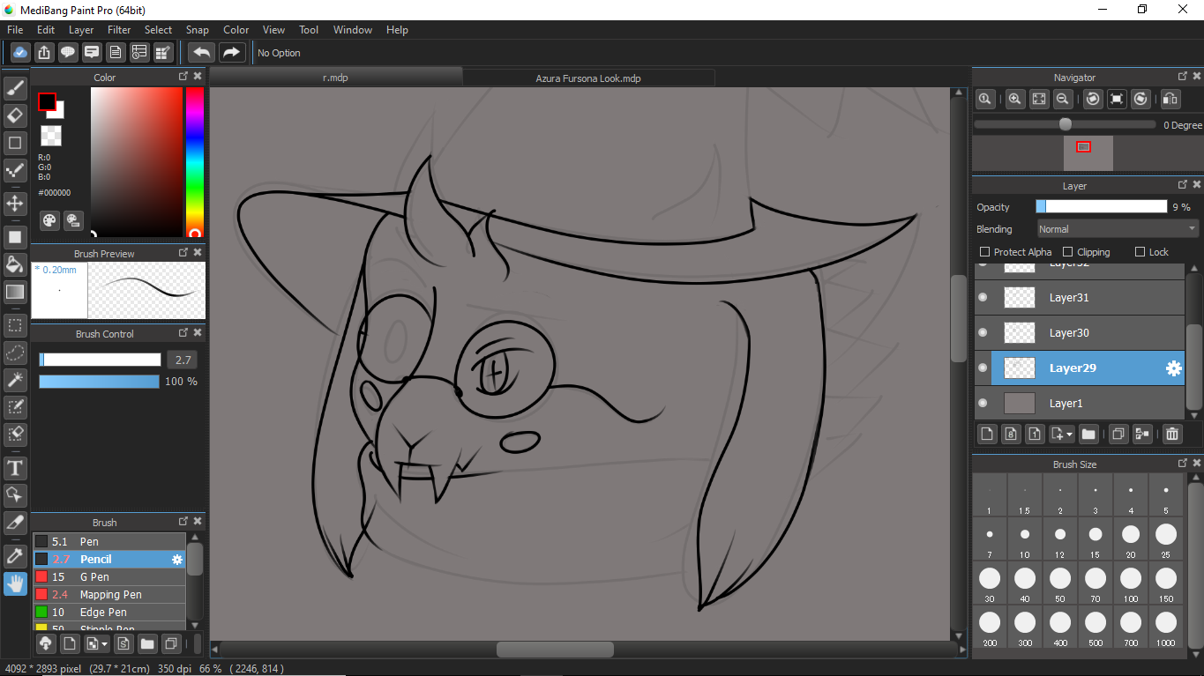Open the Snap menu

tap(197, 30)
